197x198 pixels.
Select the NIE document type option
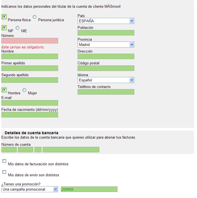pos(18,28)
